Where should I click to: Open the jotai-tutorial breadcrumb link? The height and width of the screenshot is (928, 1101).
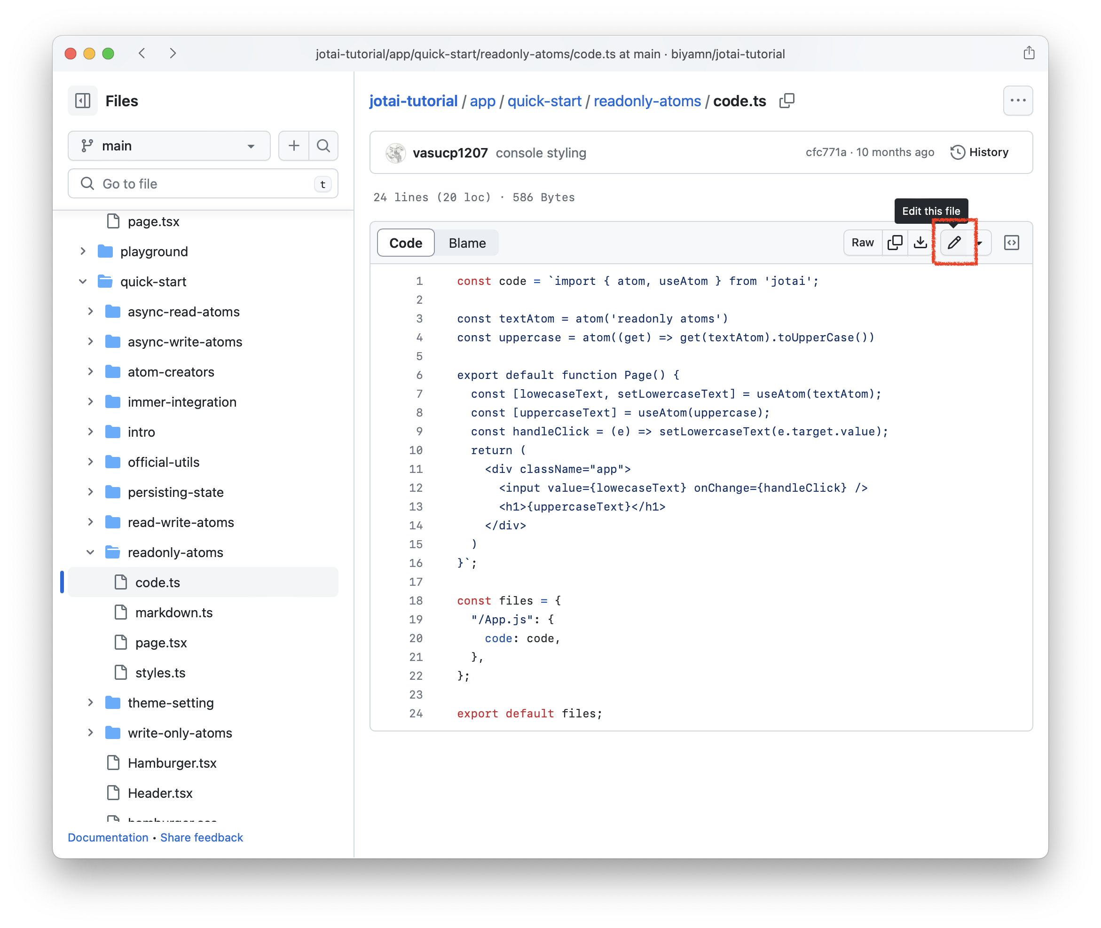pos(413,101)
